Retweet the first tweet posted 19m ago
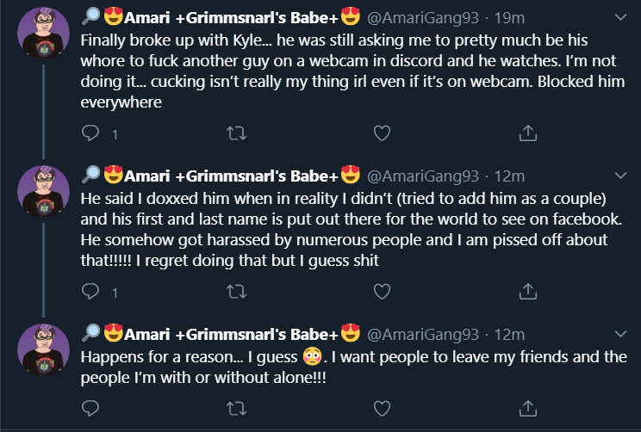641x432 pixels. coord(236,133)
